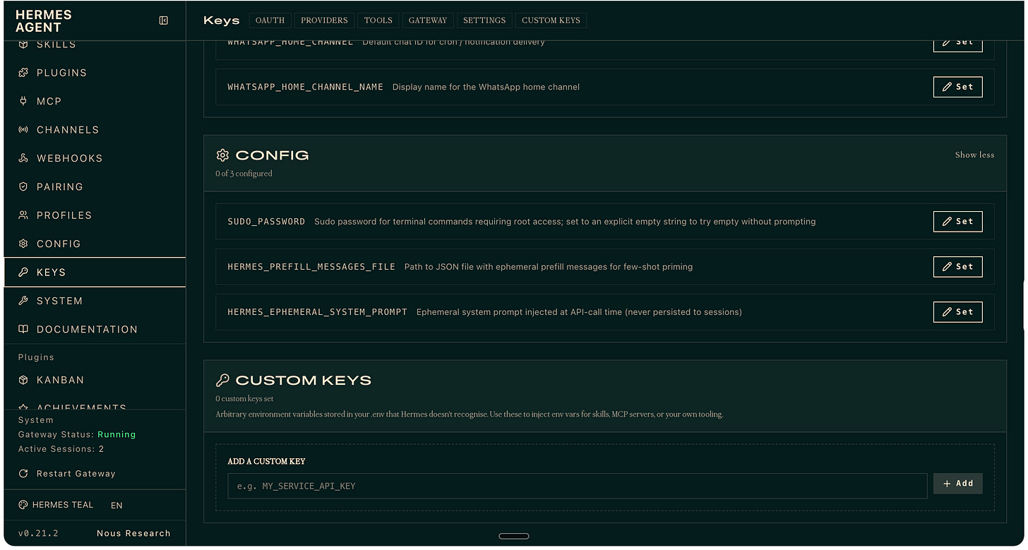The height and width of the screenshot is (550, 1028).
Task: Jump to the OAUTH tab
Action: pyautogui.click(x=270, y=20)
